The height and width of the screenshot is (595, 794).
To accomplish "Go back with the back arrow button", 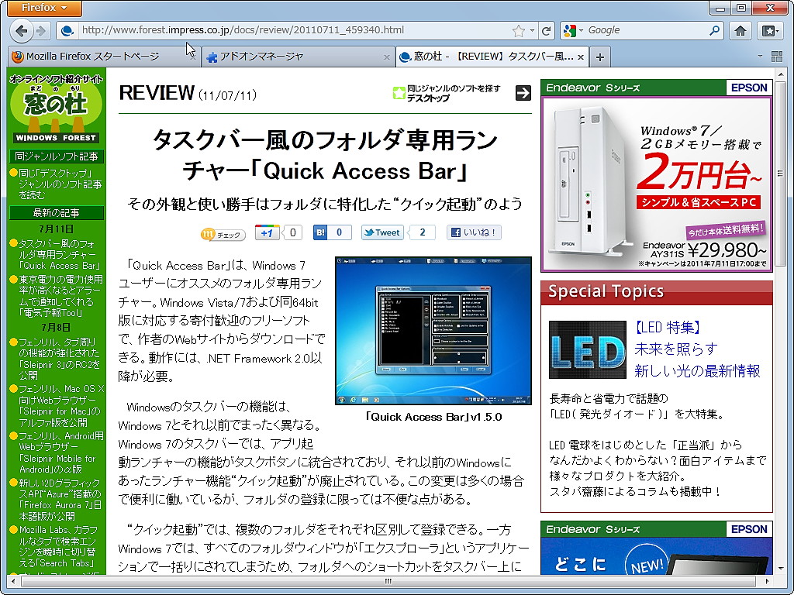I will click(x=21, y=31).
